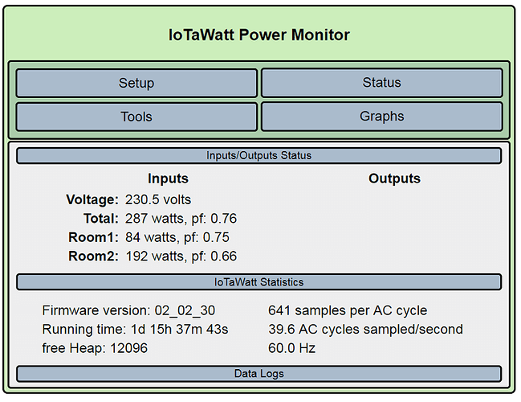Click the Outputs column heading

click(x=394, y=178)
